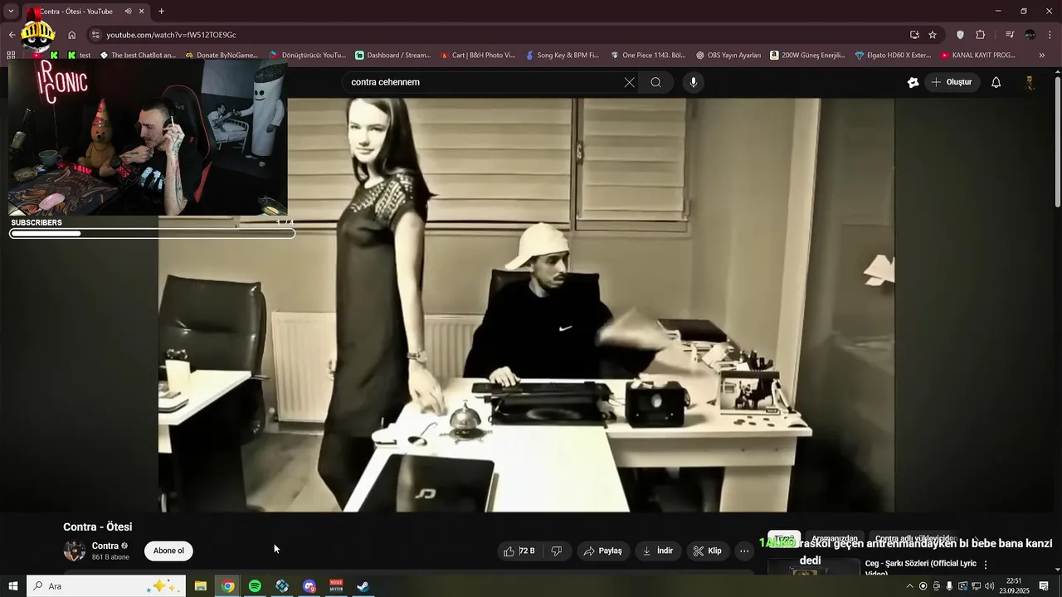This screenshot has height=597, width=1062.
Task: Open the apps grid in bookmarks bar
Action: tap(11, 56)
